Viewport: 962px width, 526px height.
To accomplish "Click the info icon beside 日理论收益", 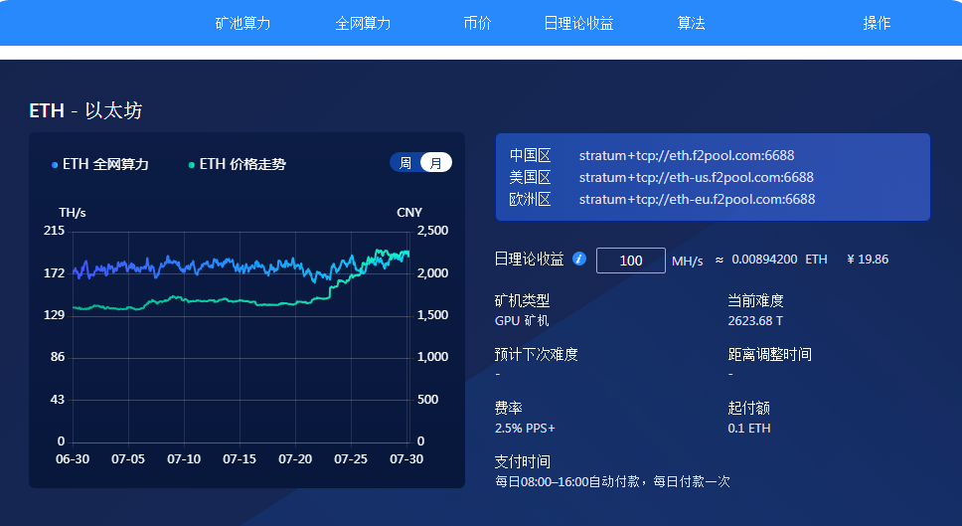I will click(x=579, y=259).
